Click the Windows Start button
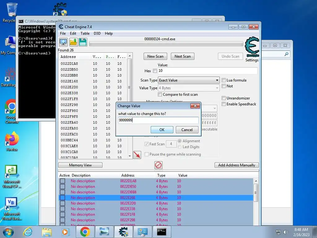 pos(8,232)
